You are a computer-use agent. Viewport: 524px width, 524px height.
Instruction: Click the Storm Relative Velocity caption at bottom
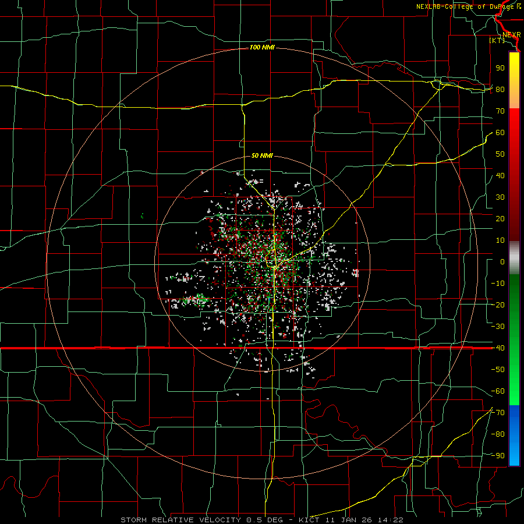[262, 520]
